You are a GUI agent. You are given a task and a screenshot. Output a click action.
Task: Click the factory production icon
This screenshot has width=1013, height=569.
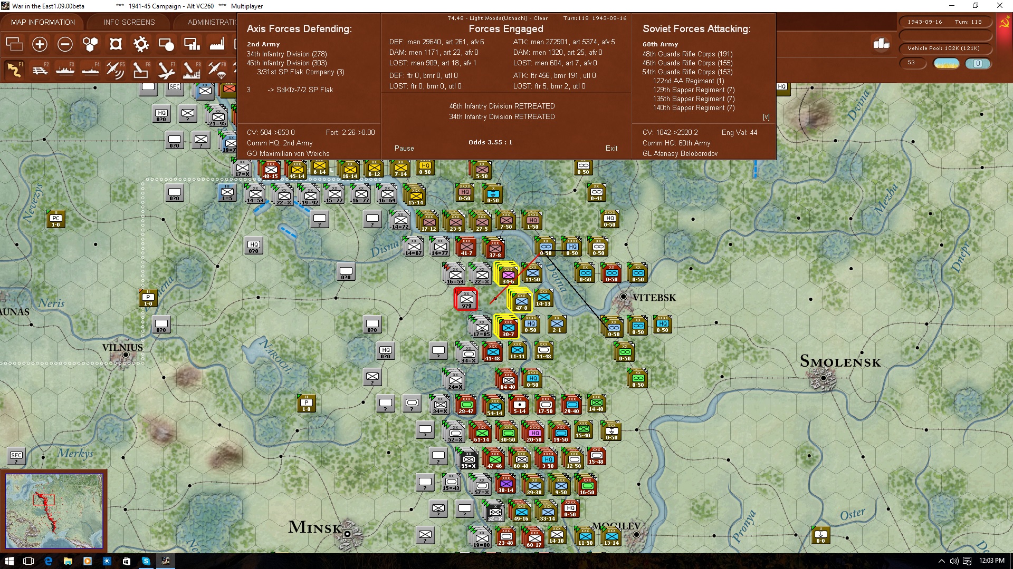coord(217,44)
